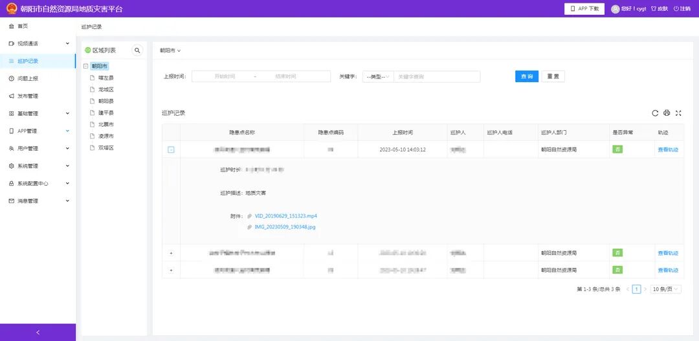Collapse the sidebar with the bottom arrow
The width and height of the screenshot is (699, 341).
[x=38, y=332]
